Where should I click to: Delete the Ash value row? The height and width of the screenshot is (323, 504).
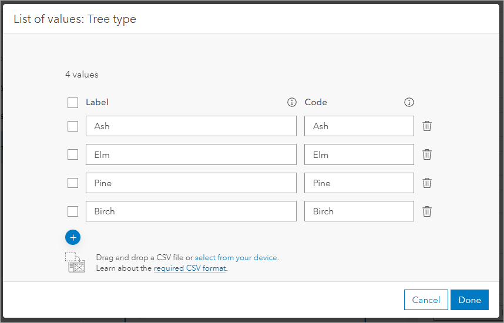tap(427, 126)
